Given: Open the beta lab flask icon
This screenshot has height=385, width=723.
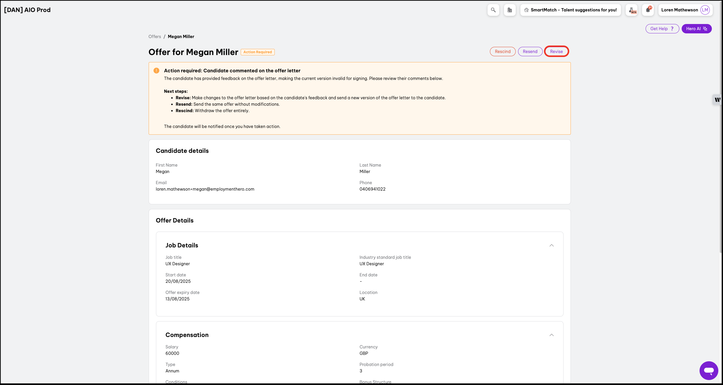Looking at the screenshot, I should (x=632, y=10).
